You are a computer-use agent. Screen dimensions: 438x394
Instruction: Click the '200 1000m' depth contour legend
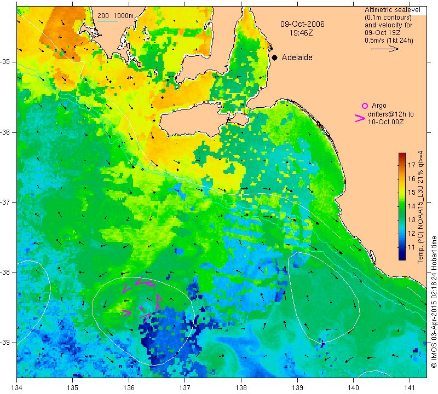pyautogui.click(x=116, y=16)
